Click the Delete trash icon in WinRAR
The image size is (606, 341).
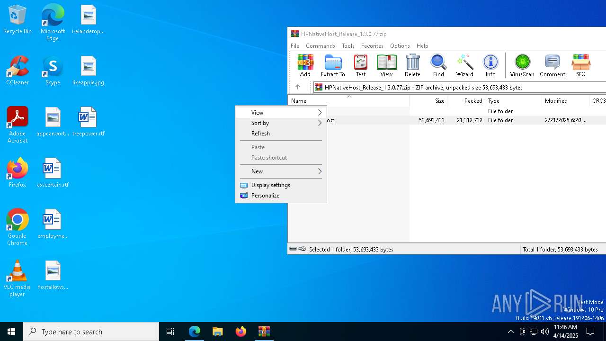(x=412, y=65)
